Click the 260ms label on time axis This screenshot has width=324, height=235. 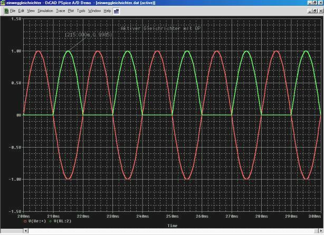pyautogui.click(x=202, y=216)
